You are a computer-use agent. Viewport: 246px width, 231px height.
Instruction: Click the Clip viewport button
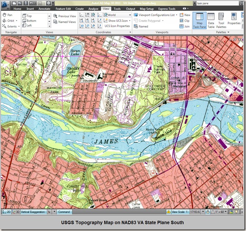[184, 21]
